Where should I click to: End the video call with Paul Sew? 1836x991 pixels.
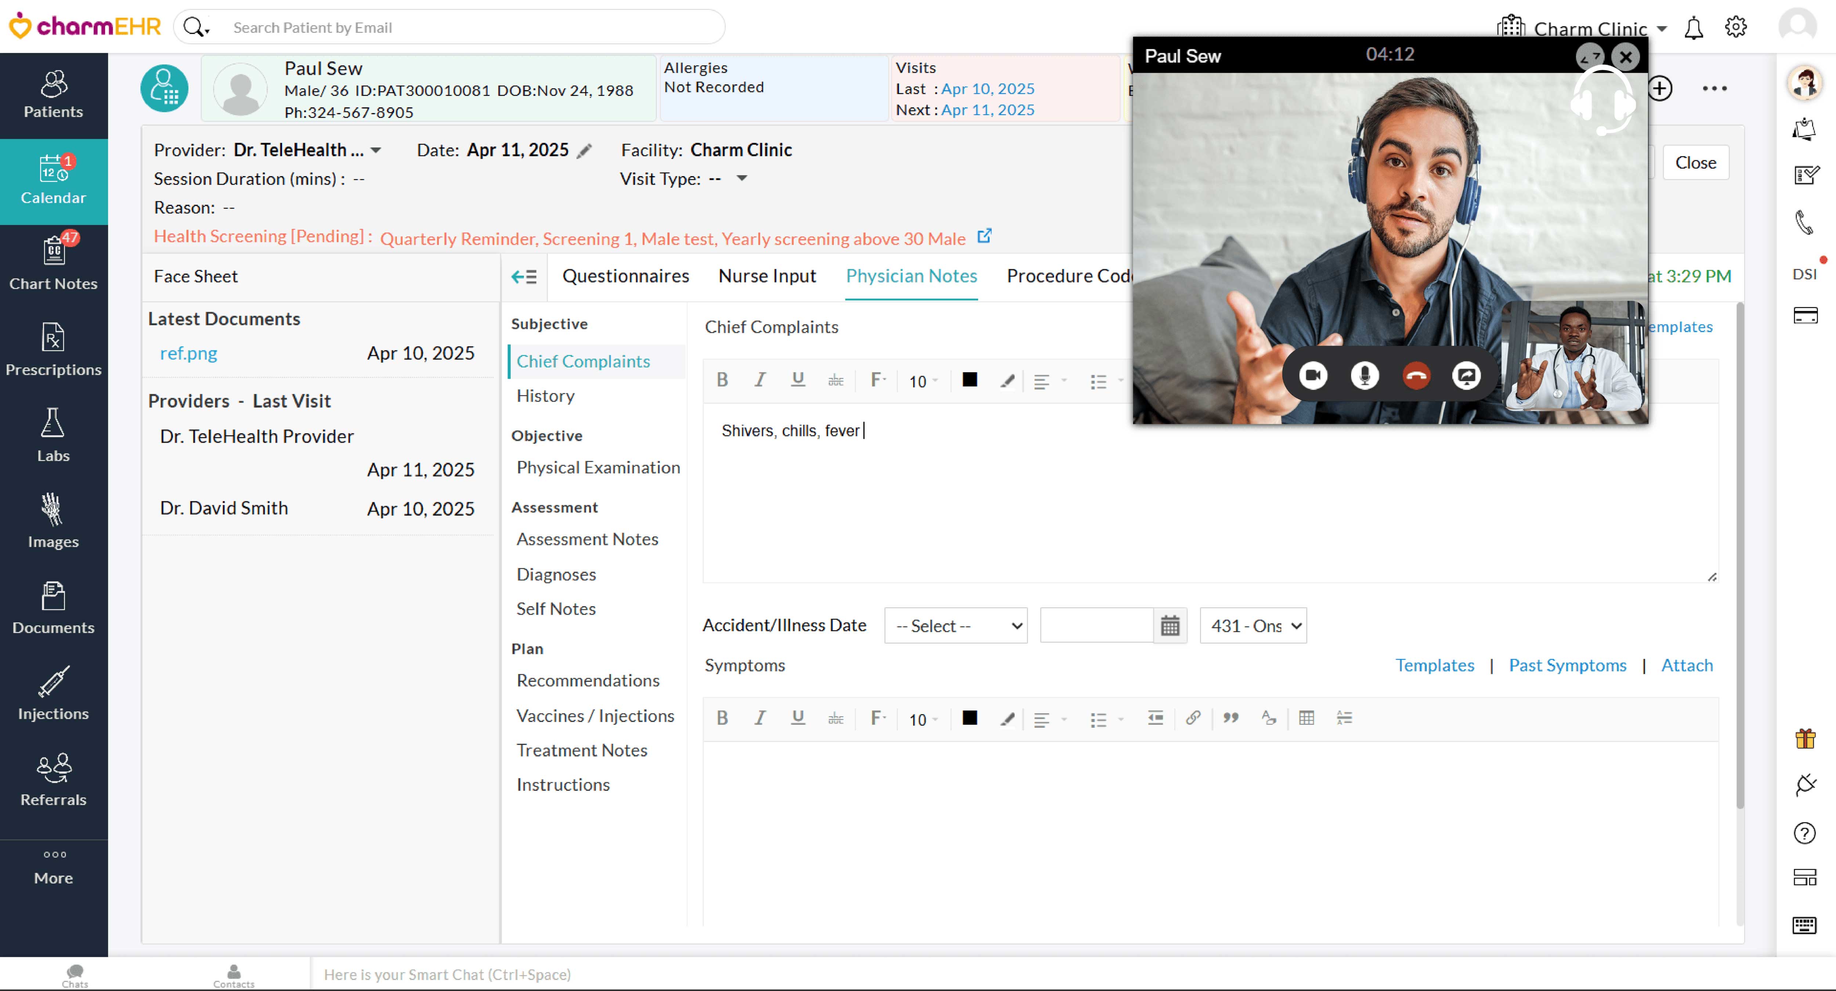(1416, 375)
